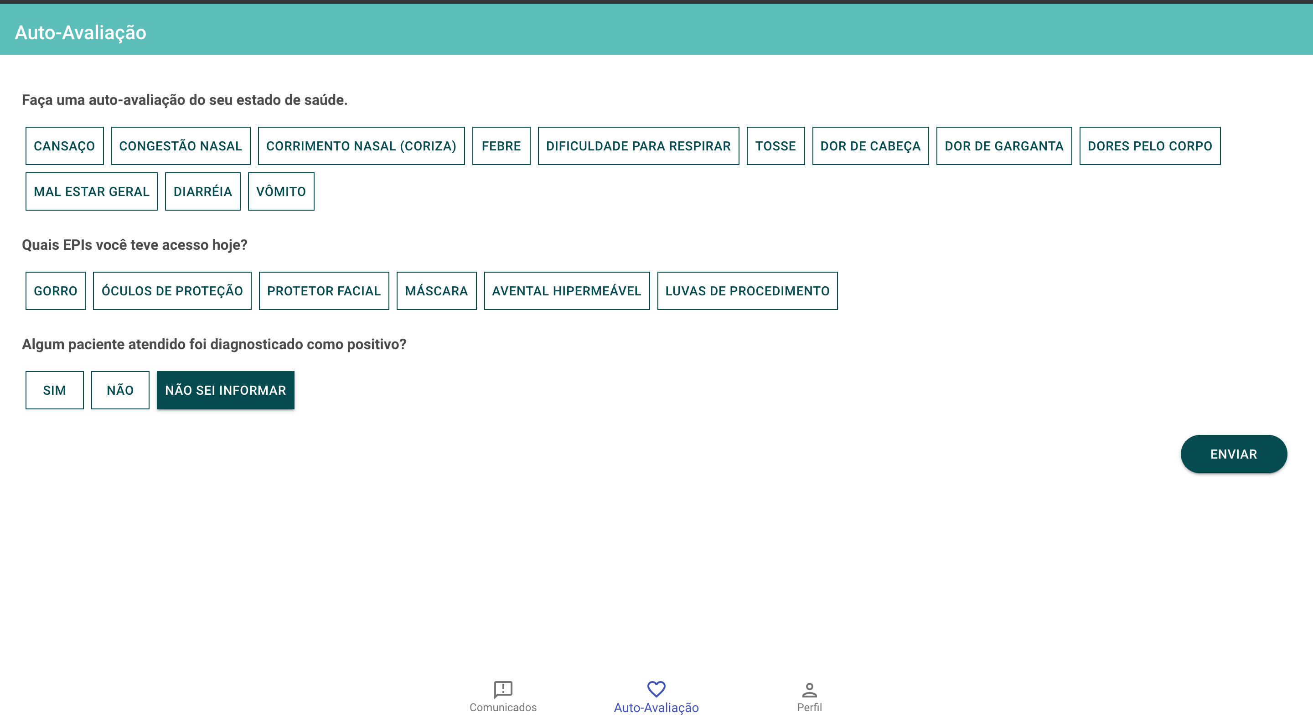This screenshot has height=723, width=1313.
Task: Enable the MÁSCARA EPI option
Action: [x=436, y=291]
